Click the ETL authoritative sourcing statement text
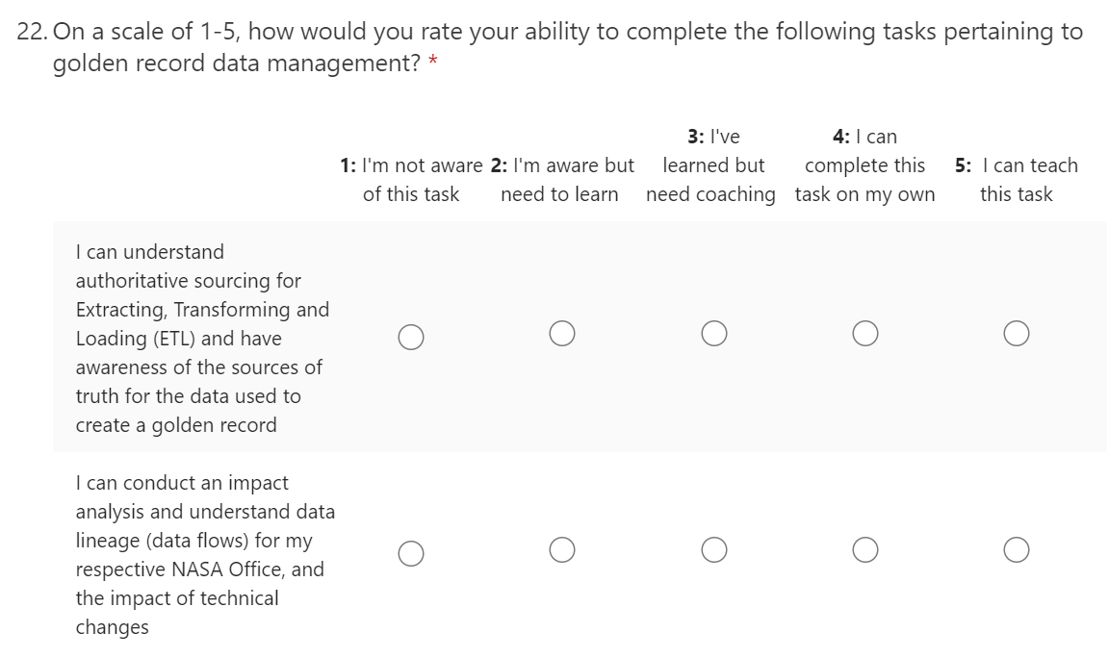The height and width of the screenshot is (658, 1109). tap(201, 339)
